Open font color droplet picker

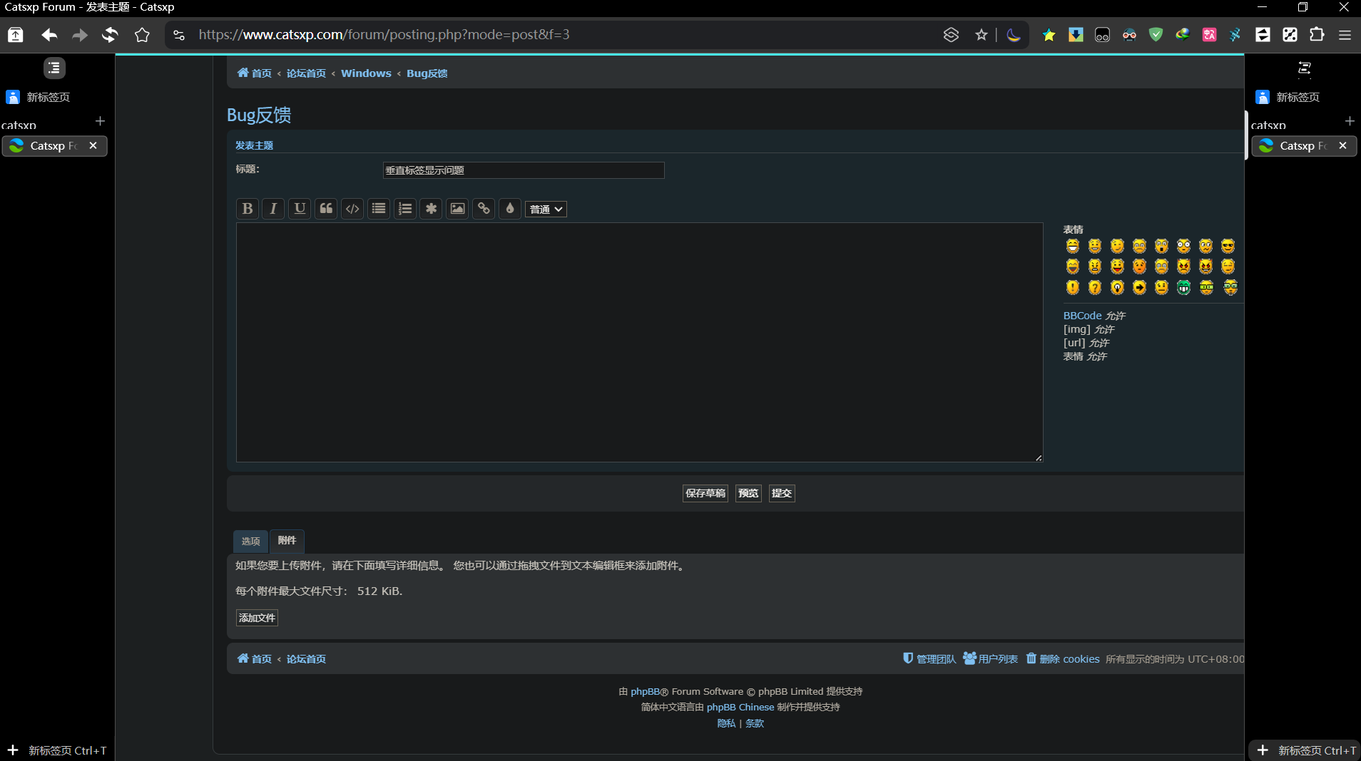(x=509, y=209)
